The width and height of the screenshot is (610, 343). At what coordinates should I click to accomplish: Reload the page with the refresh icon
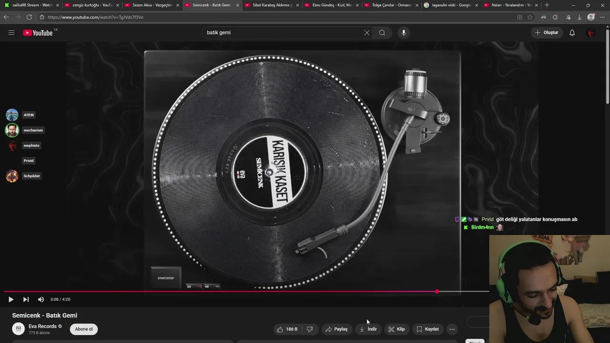pyautogui.click(x=29, y=17)
